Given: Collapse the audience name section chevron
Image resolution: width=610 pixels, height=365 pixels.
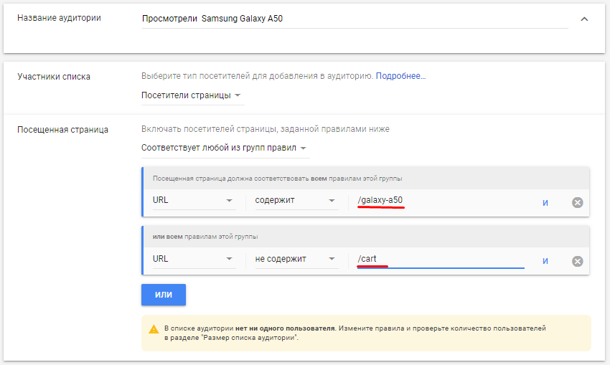Looking at the screenshot, I should pyautogui.click(x=584, y=19).
